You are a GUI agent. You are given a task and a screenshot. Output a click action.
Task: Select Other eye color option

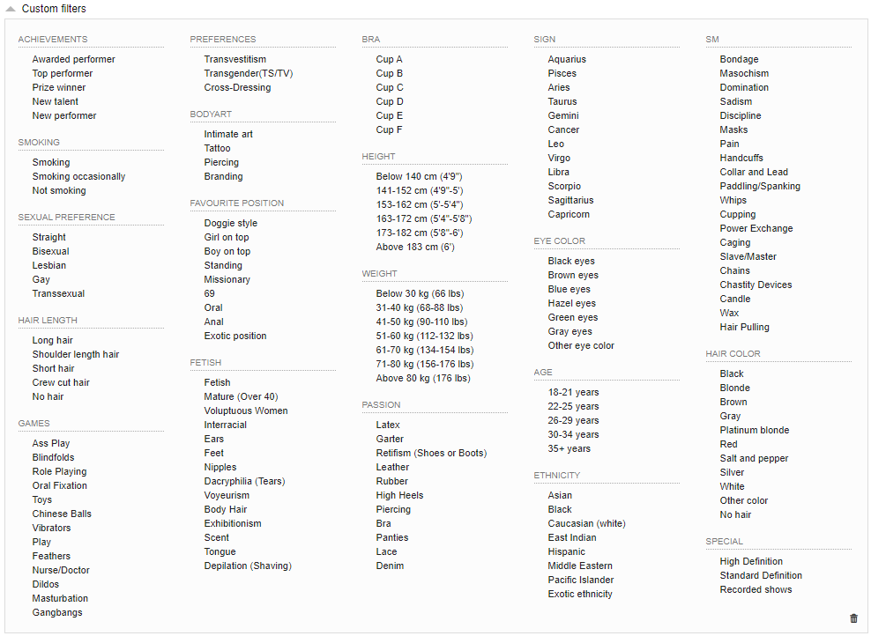[581, 346]
